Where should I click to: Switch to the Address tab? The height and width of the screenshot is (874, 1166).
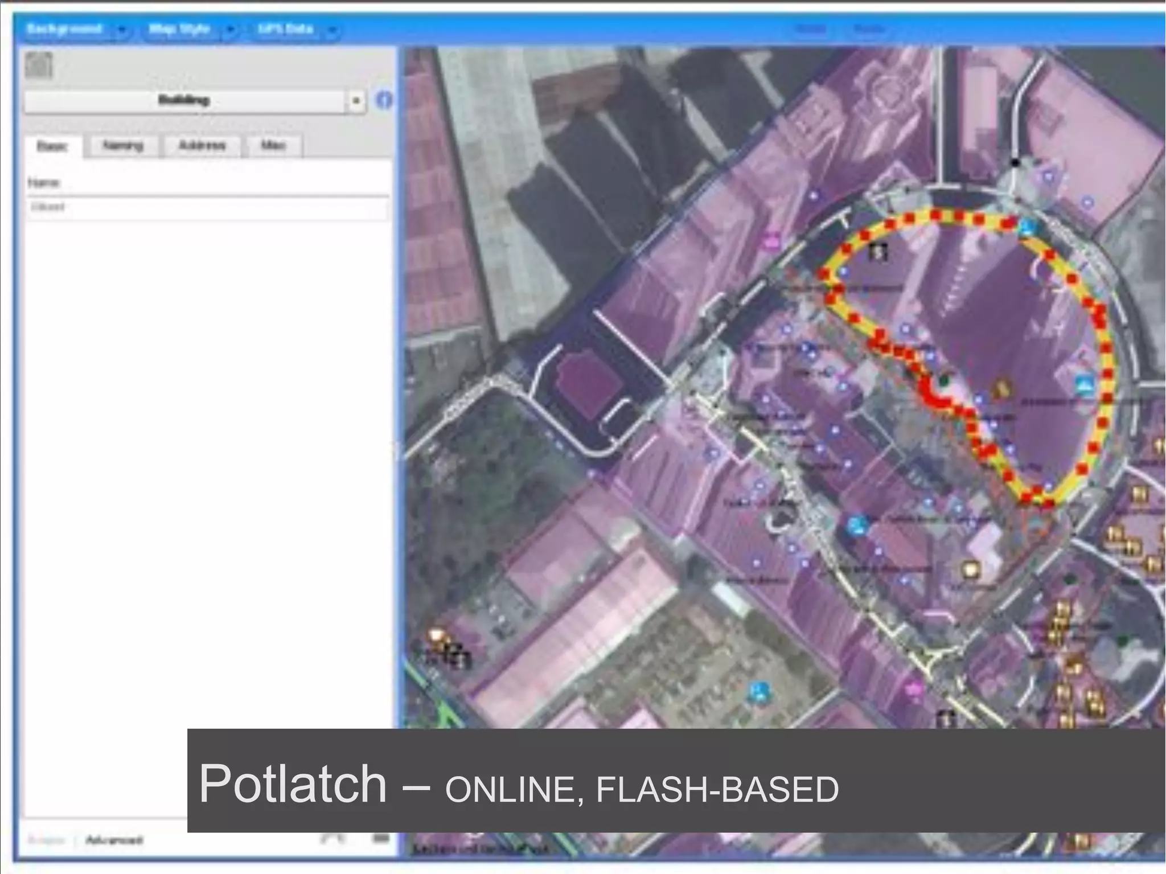point(202,146)
